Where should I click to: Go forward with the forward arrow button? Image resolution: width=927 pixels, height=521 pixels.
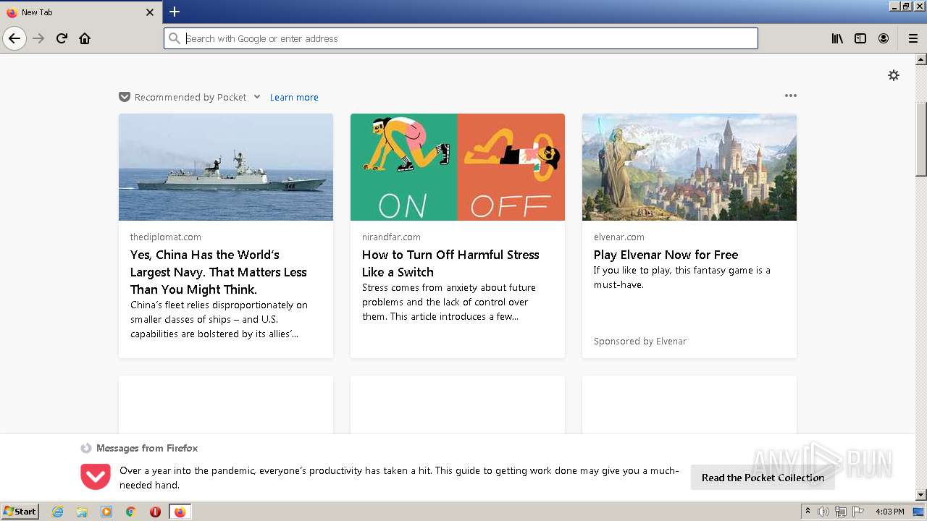(x=38, y=38)
